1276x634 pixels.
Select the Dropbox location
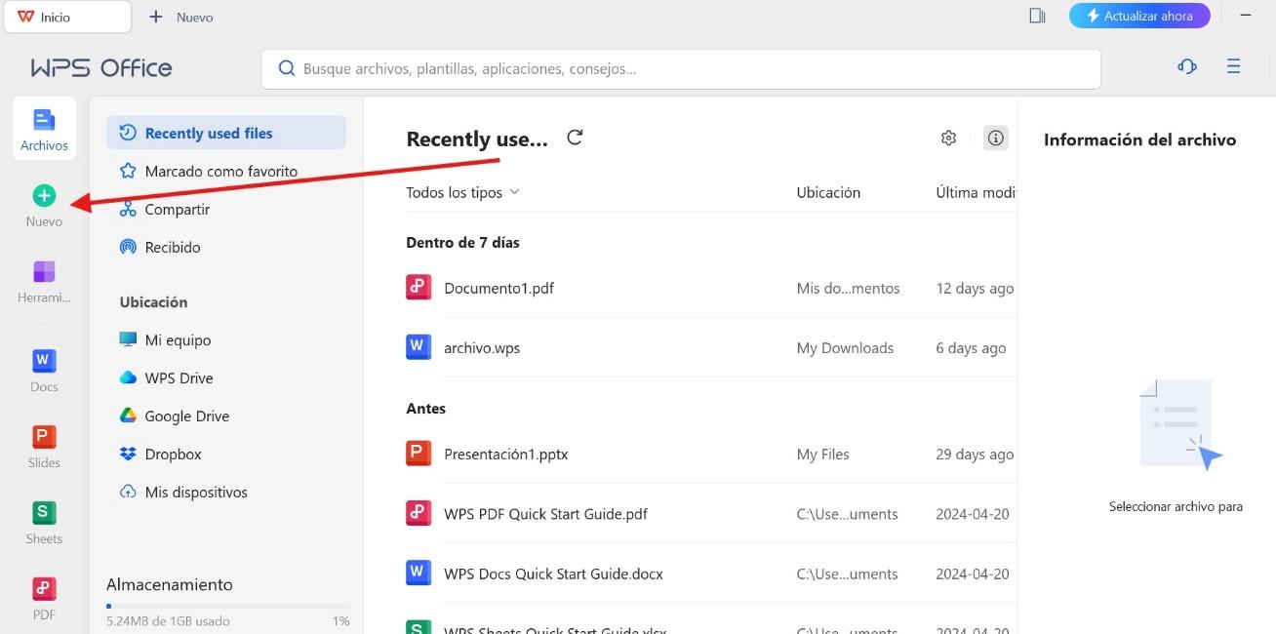pyautogui.click(x=173, y=455)
